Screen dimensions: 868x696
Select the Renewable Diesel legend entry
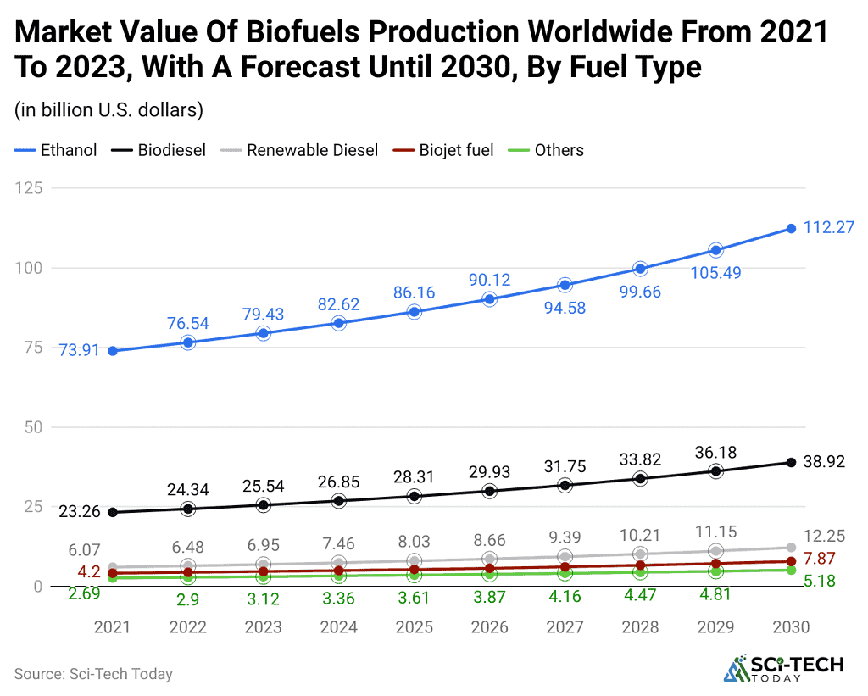point(299,150)
